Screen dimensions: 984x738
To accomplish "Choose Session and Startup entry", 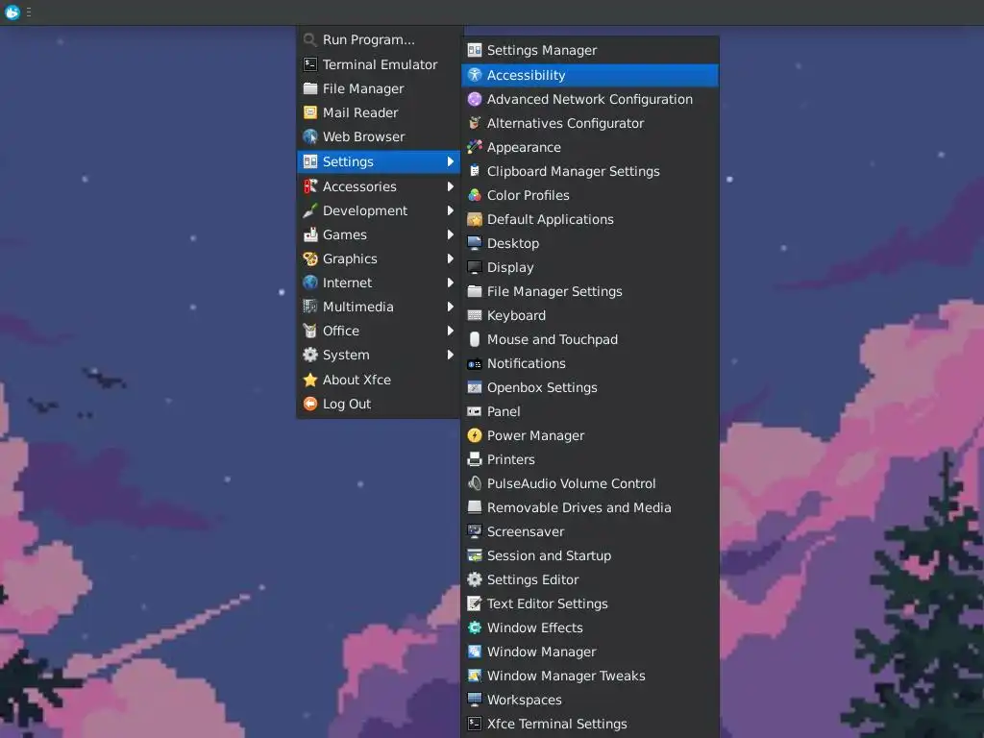I will 590,555.
